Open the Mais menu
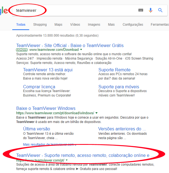Viewport: 169px width, 173px height. coord(111,25)
